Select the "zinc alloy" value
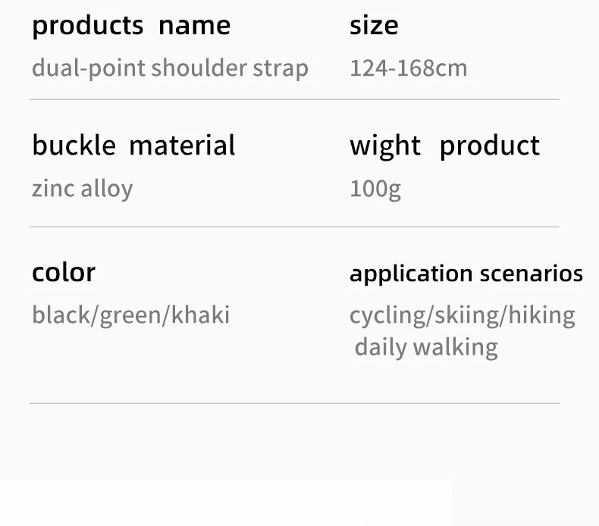This screenshot has height=526, width=599. pyautogui.click(x=82, y=188)
